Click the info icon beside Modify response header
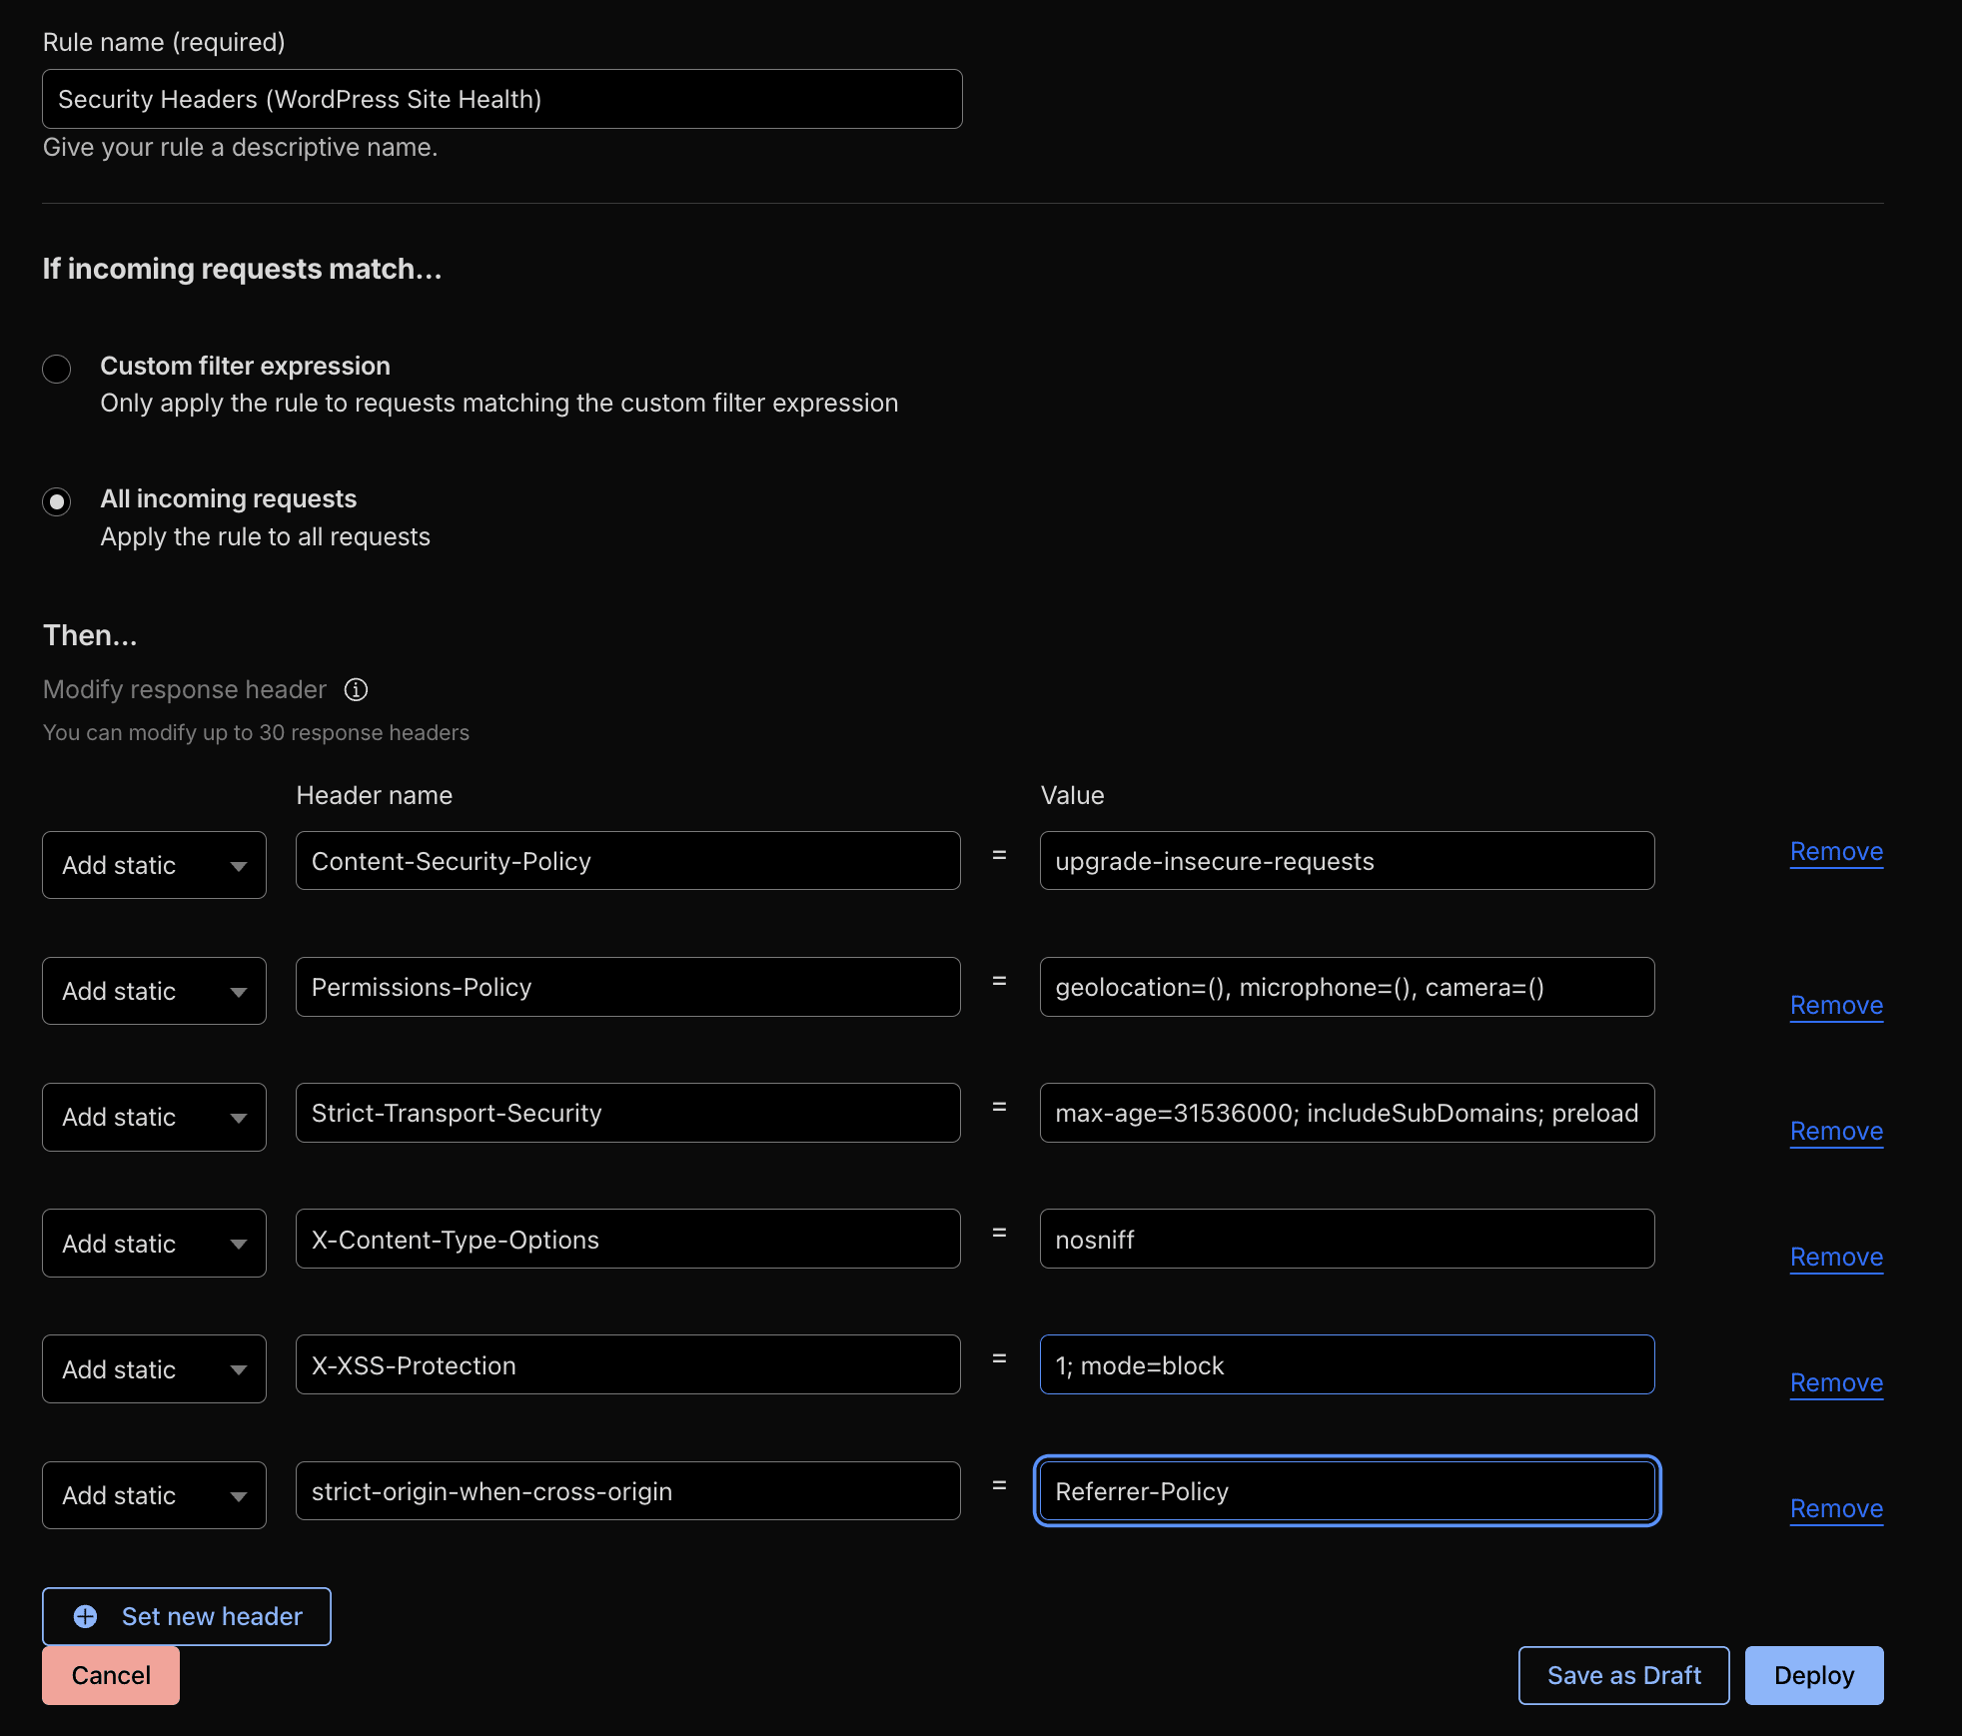 pyautogui.click(x=356, y=689)
